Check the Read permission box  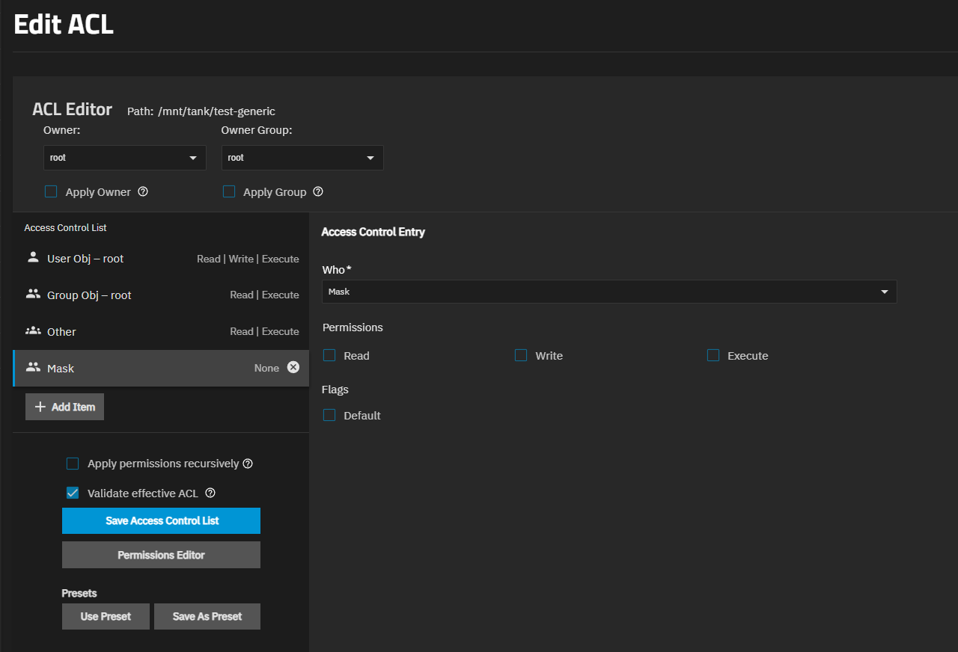(329, 355)
